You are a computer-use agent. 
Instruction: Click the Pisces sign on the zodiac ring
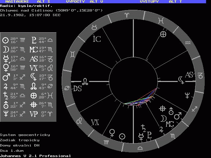click(x=161, y=20)
